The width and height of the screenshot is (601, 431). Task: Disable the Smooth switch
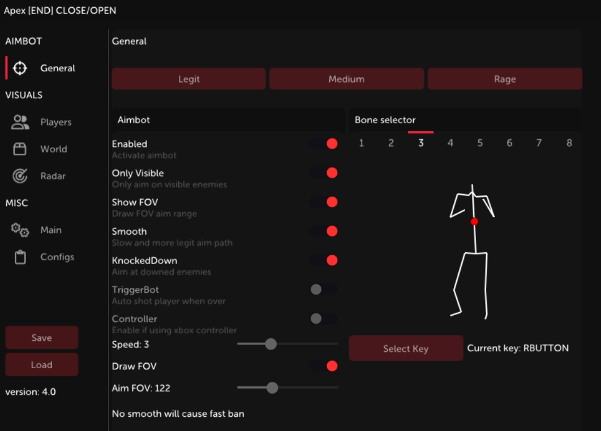pyautogui.click(x=324, y=231)
